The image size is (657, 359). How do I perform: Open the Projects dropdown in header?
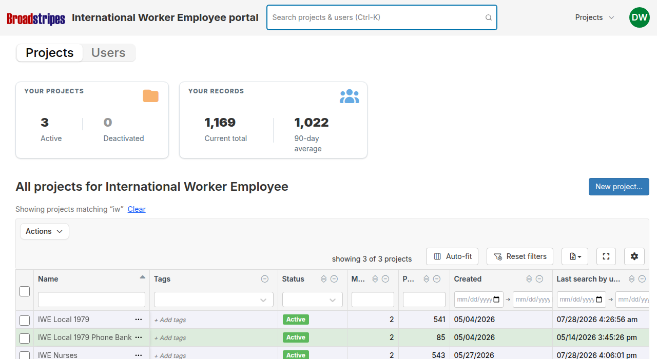point(594,17)
